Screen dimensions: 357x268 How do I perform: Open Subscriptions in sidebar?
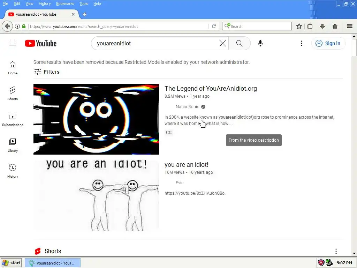point(13,119)
